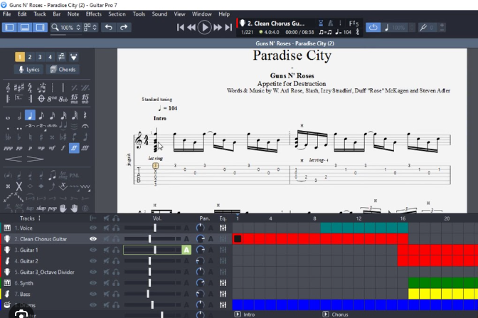
Task: Click the Chords button
Action: click(x=63, y=70)
